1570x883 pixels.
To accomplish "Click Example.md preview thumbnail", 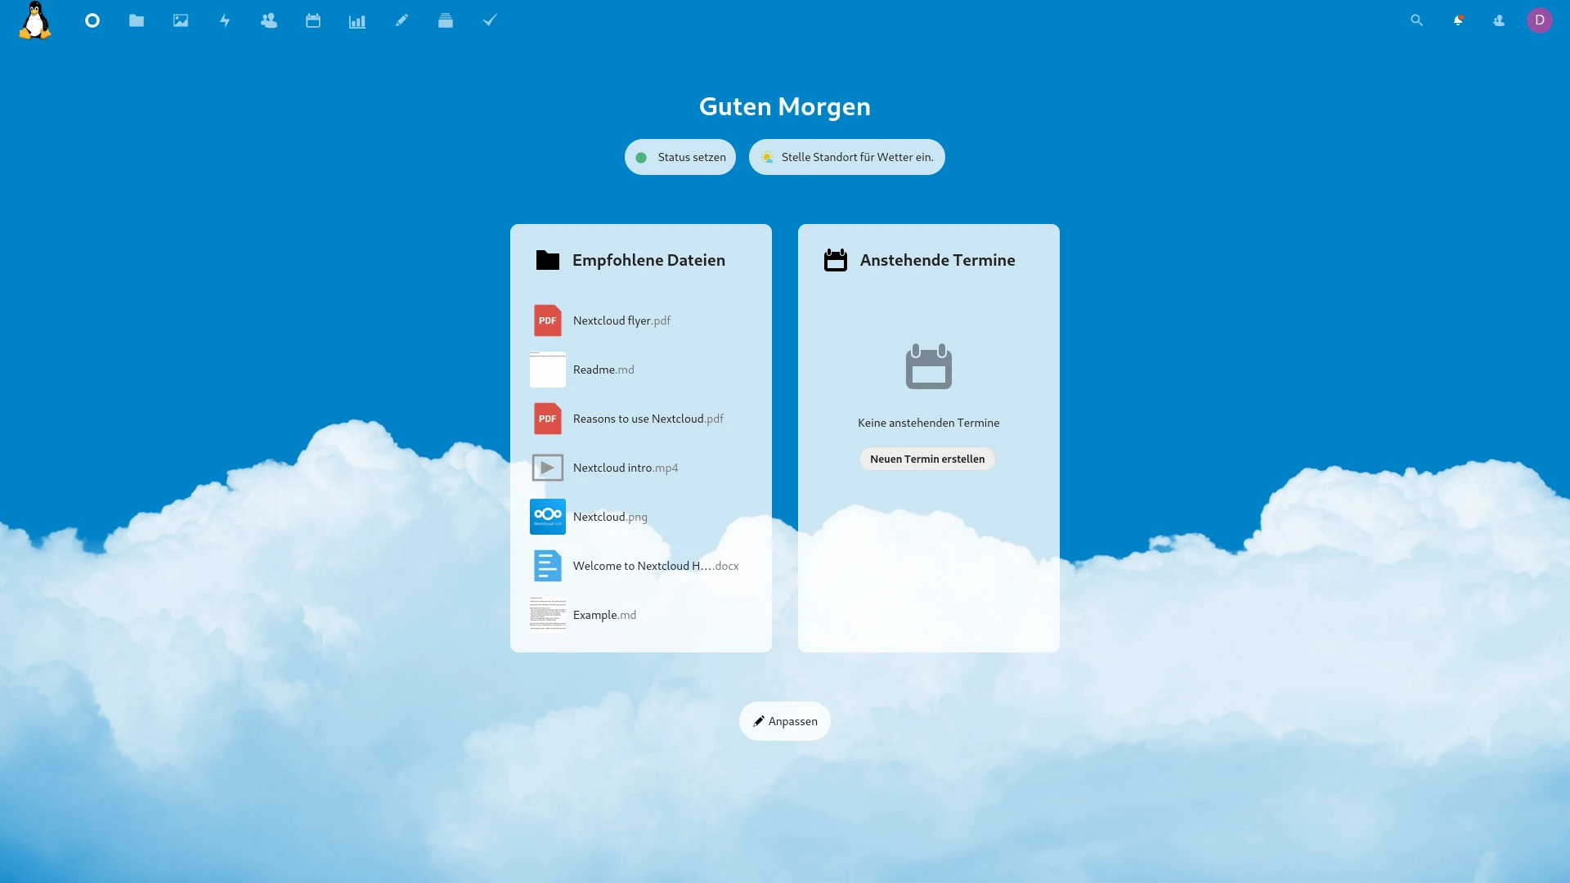I will pyautogui.click(x=548, y=615).
